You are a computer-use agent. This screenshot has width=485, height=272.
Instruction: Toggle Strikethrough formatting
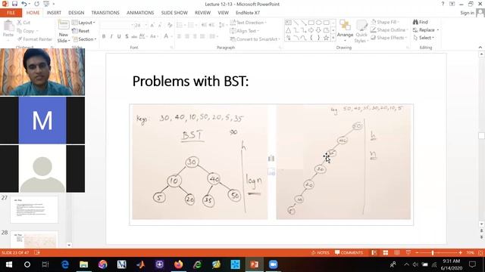coord(134,36)
